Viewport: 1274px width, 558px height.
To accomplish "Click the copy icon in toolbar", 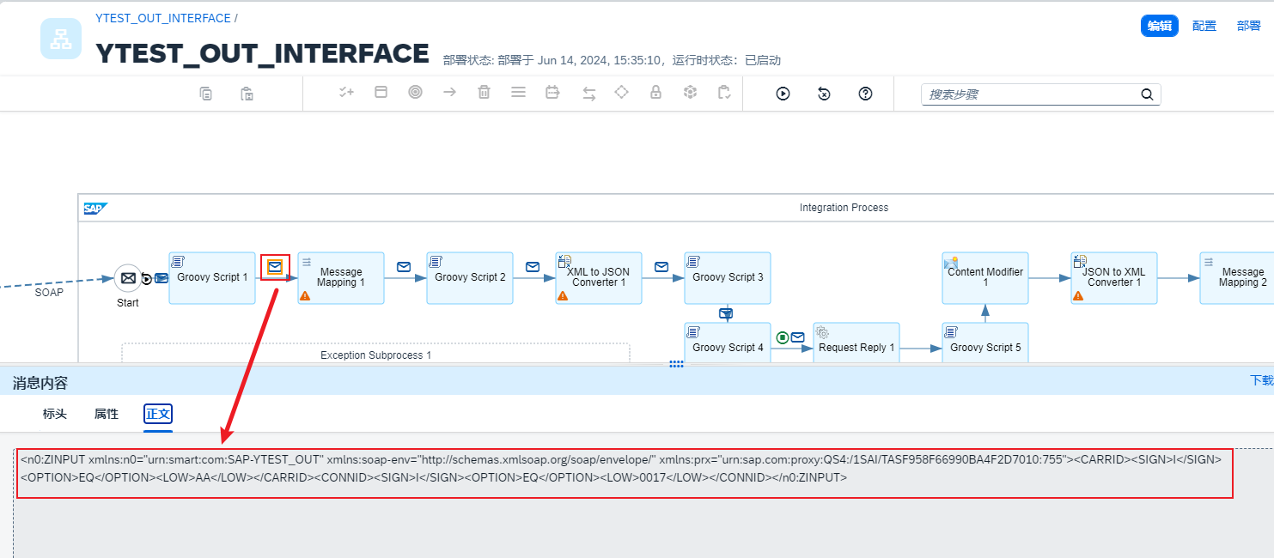I will pos(206,94).
